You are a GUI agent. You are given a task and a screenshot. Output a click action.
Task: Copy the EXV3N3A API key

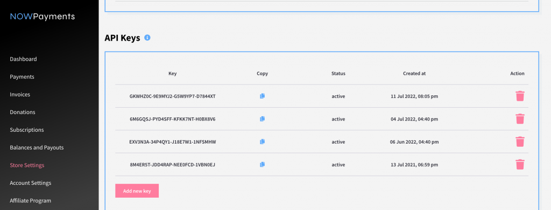[x=262, y=142]
